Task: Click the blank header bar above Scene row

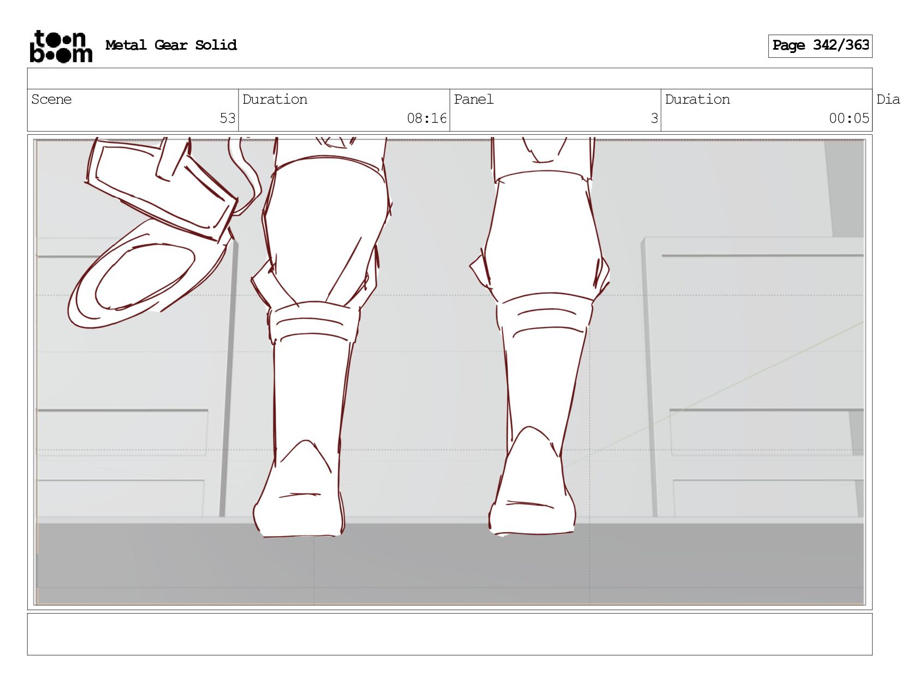Action: pos(449,79)
